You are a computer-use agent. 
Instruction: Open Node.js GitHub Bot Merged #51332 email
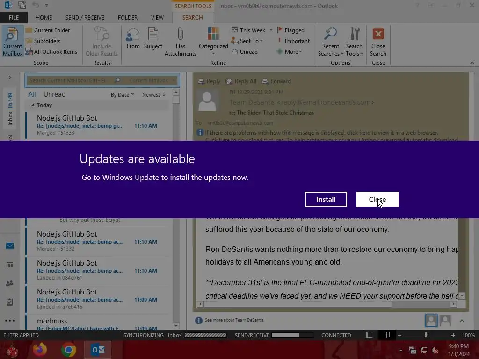[x=97, y=241]
